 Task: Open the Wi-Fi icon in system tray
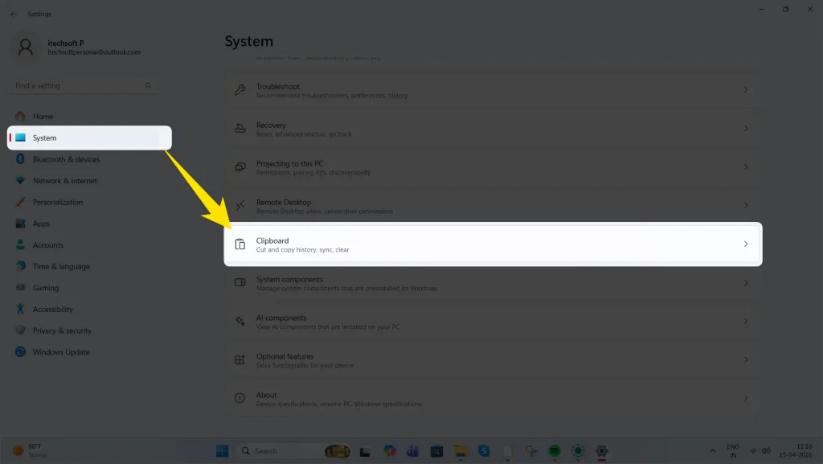tap(753, 450)
